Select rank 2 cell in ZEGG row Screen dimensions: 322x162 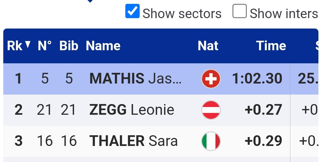pyautogui.click(x=19, y=110)
